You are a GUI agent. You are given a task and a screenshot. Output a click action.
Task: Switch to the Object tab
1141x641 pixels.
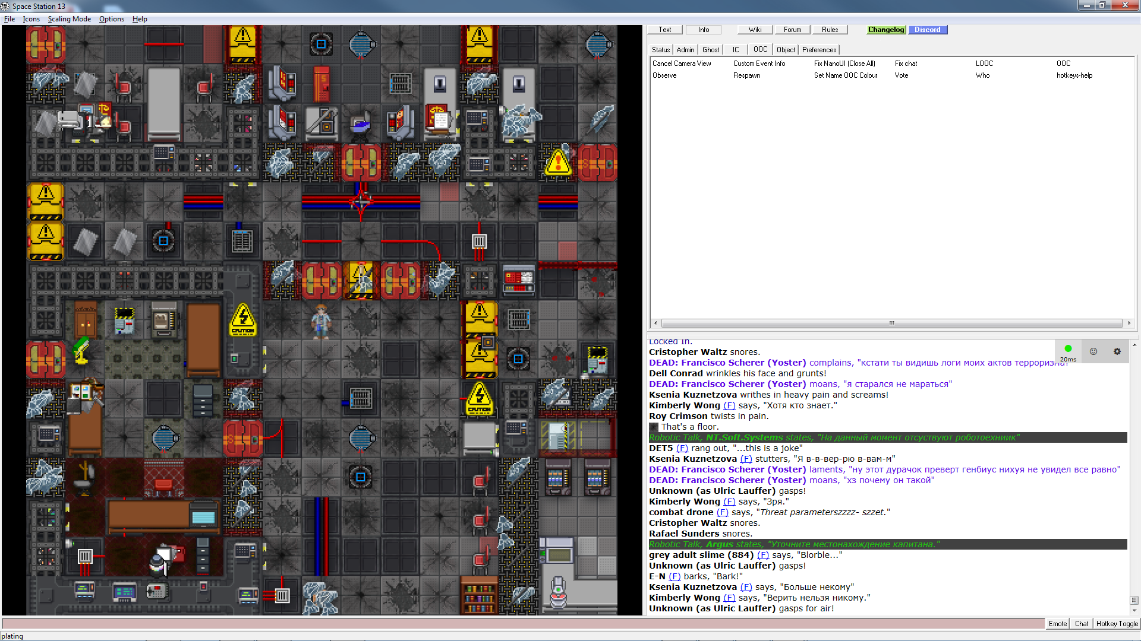[785, 50]
